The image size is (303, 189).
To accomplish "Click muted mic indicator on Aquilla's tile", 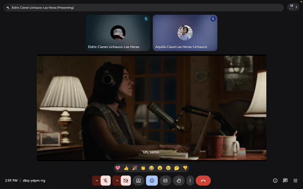I will coord(213,19).
